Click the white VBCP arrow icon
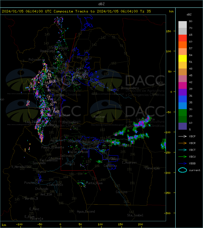The image size is (203, 228). pos(182,136)
